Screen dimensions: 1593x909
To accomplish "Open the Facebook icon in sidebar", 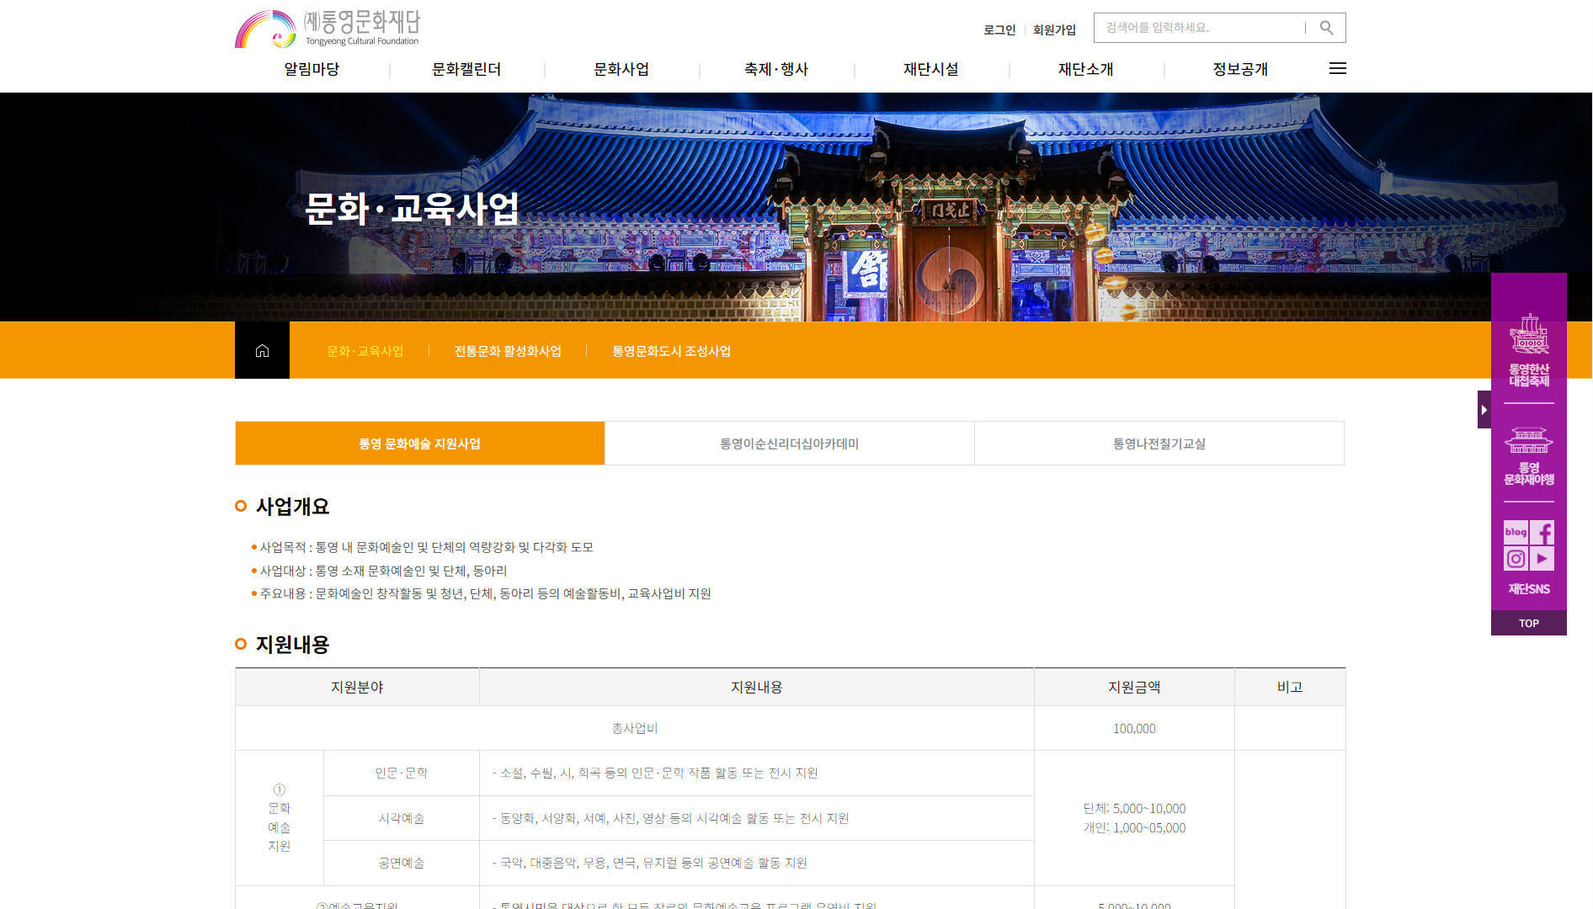I will click(x=1542, y=532).
